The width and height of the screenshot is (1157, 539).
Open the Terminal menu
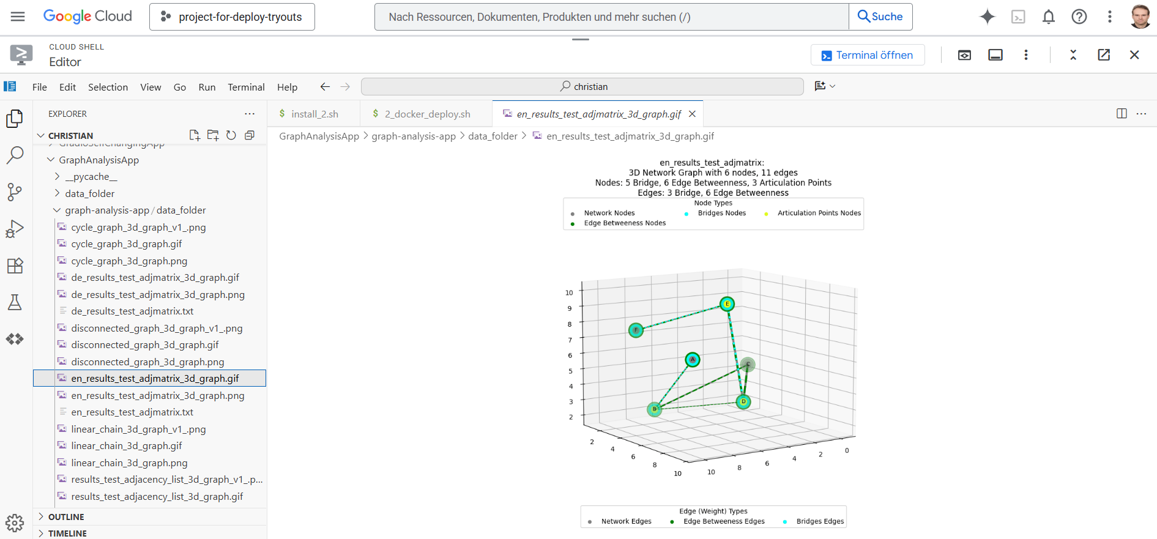246,87
